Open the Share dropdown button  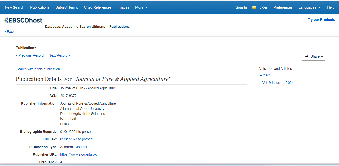[x=313, y=57]
